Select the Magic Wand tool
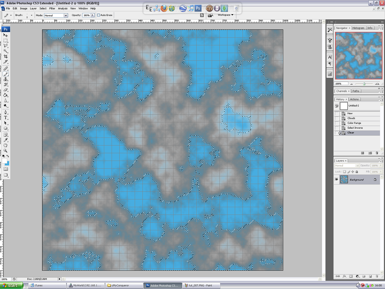The height and width of the screenshot is (289, 385). click(x=5, y=51)
